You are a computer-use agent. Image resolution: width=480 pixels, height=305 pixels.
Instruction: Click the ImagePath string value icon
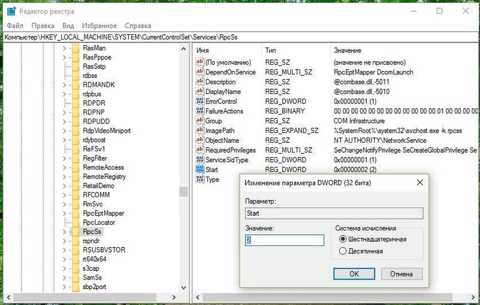[199, 130]
